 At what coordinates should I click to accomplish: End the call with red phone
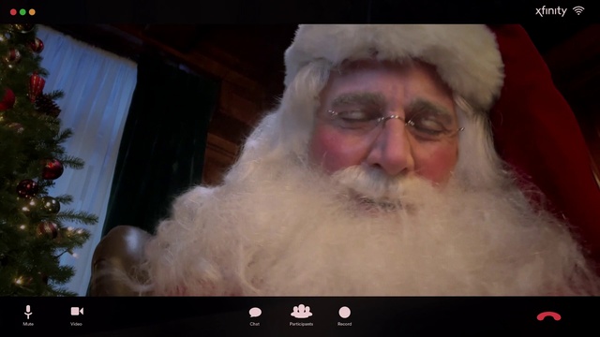pos(548,316)
